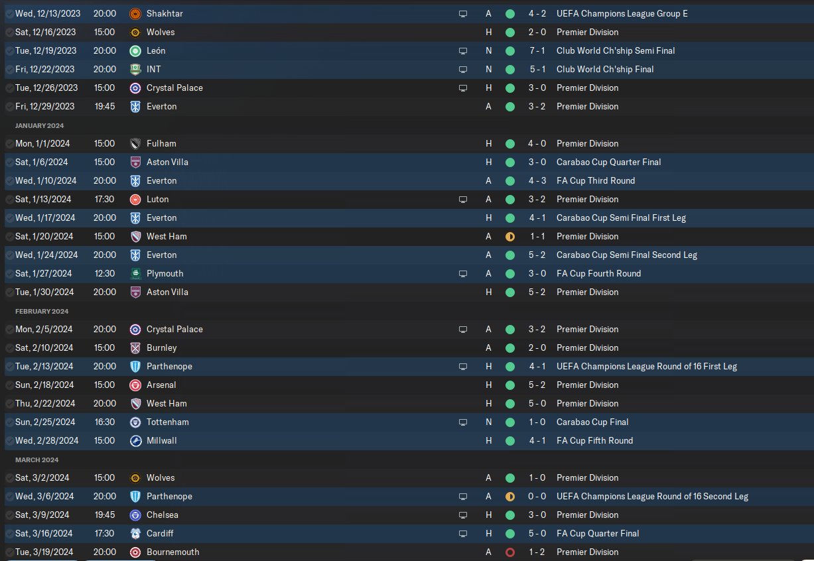
Task: Click the León club badge icon
Action: [x=135, y=50]
